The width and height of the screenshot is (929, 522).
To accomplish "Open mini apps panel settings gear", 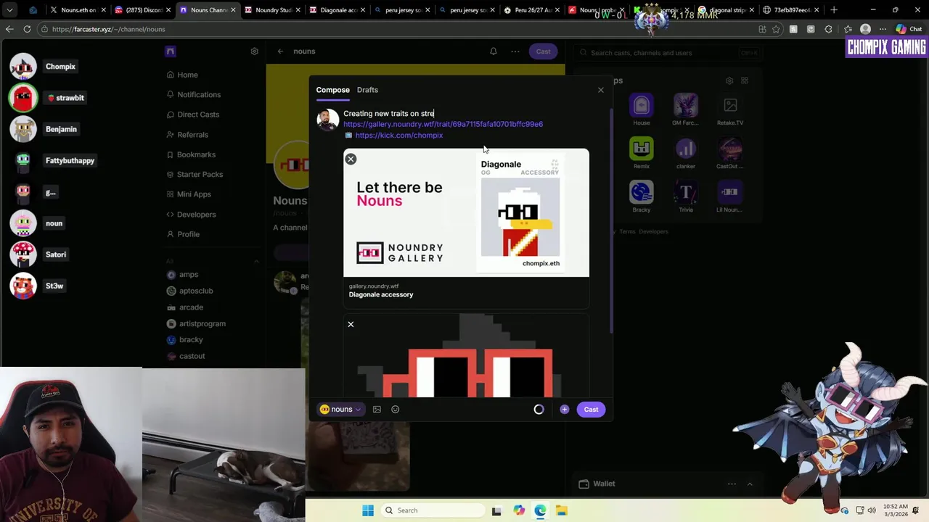I will (x=729, y=80).
